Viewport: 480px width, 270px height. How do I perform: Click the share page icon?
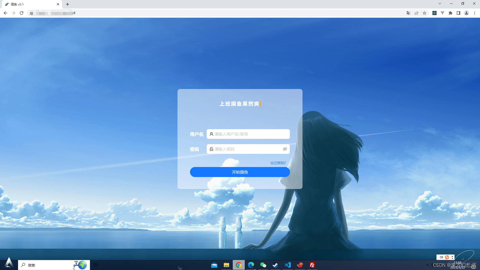click(x=416, y=13)
